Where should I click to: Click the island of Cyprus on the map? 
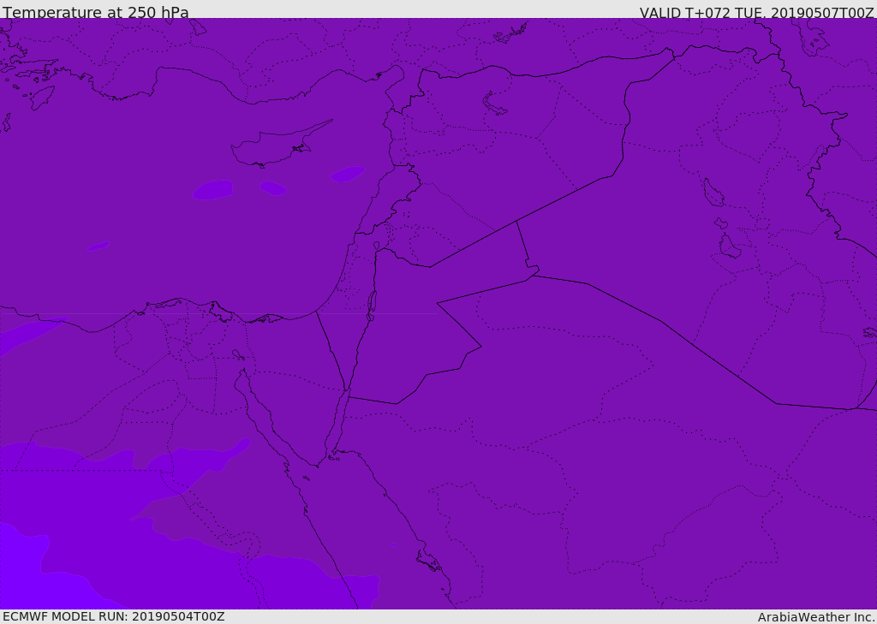274,146
